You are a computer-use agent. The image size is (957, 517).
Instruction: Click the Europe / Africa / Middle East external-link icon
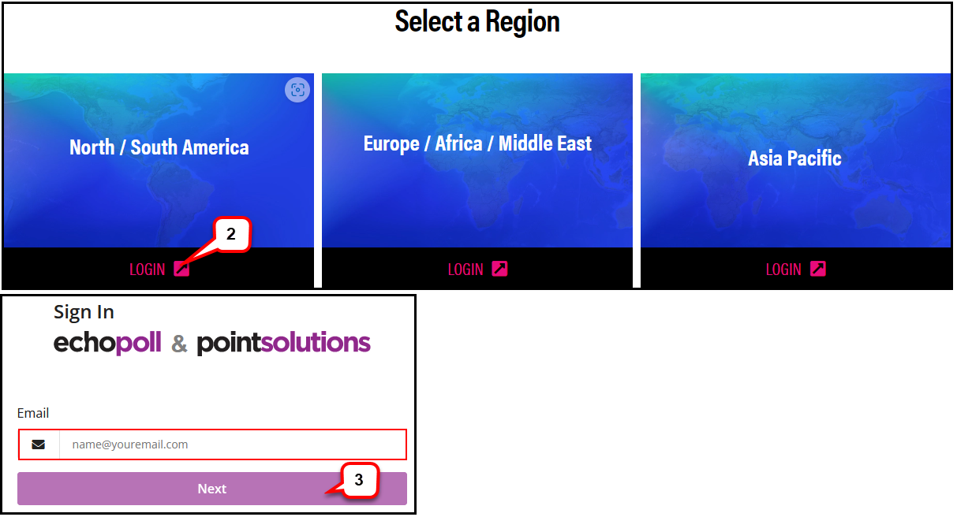coord(499,269)
